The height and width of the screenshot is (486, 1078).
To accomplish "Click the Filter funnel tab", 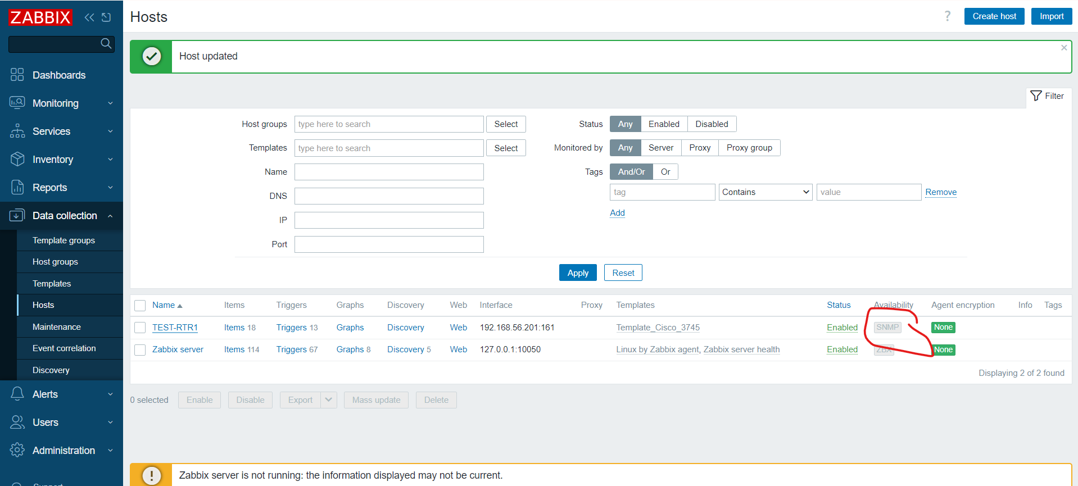I will (1048, 96).
